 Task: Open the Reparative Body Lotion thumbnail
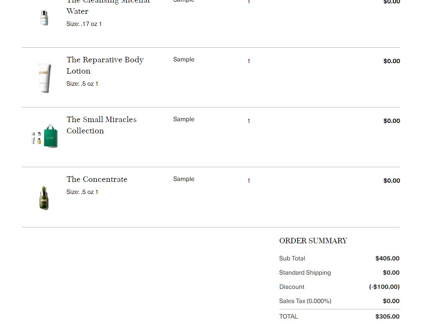(x=44, y=78)
